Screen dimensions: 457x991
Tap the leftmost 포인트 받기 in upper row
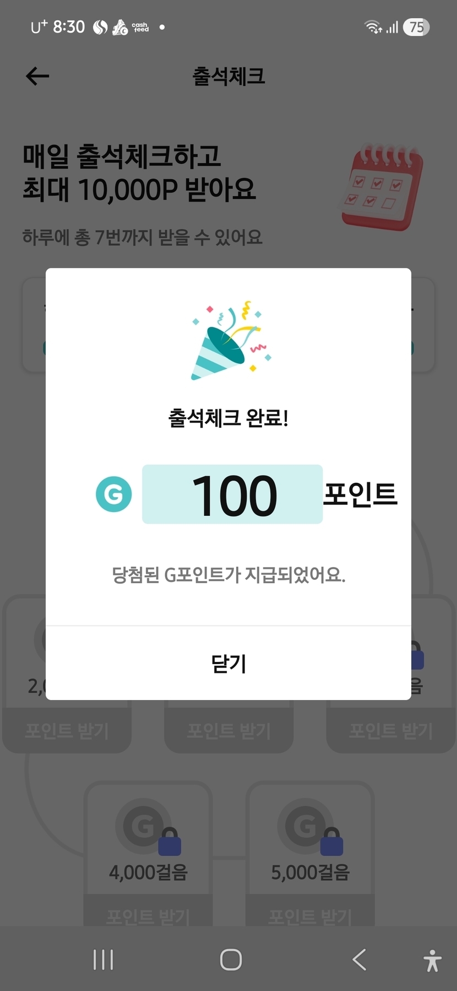pos(67,731)
